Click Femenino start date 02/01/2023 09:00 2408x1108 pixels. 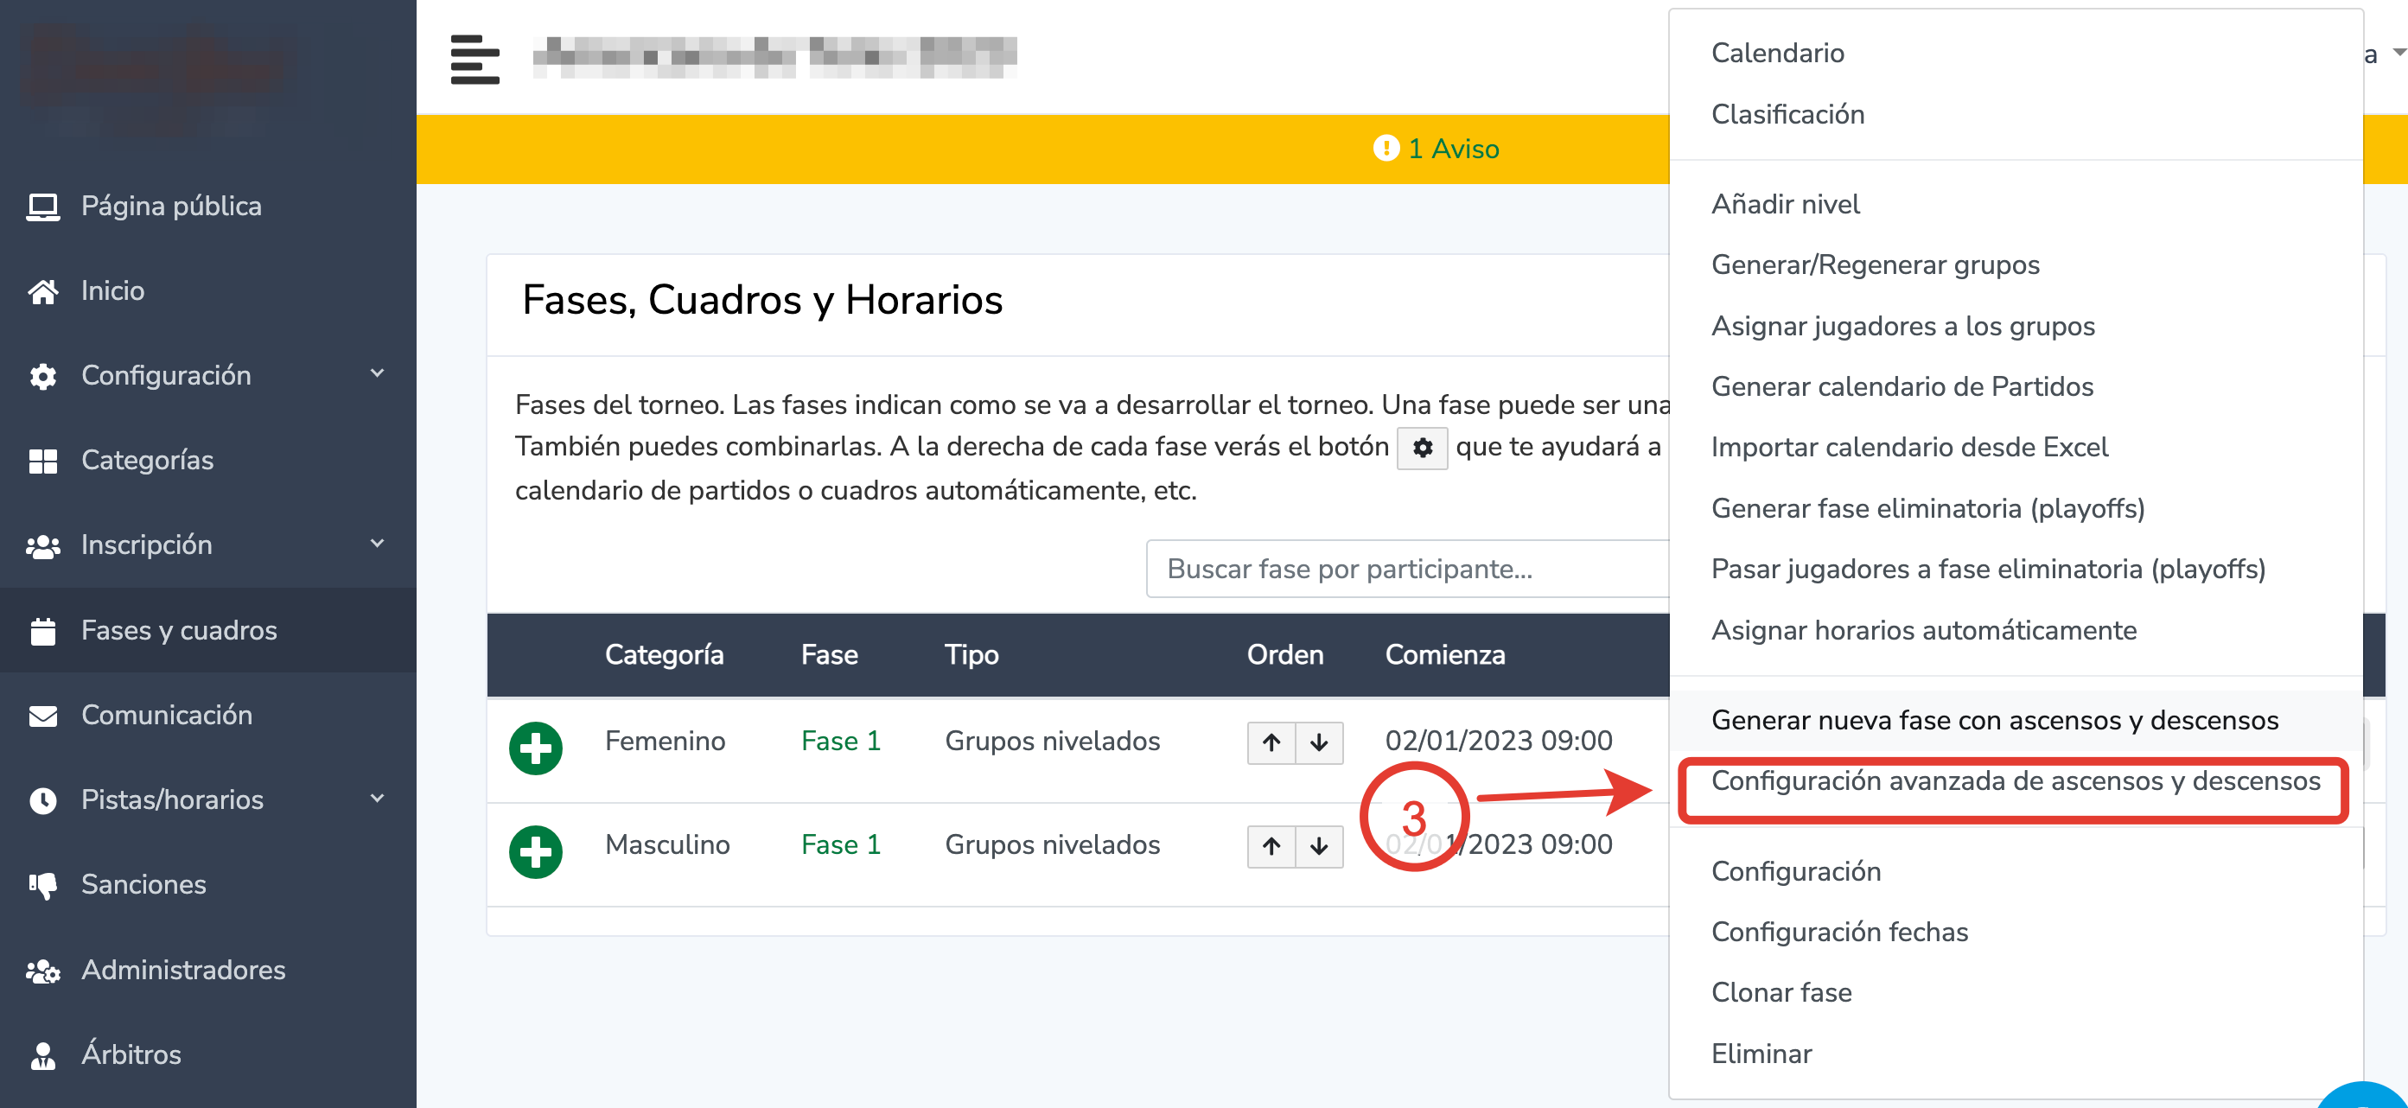(1499, 742)
